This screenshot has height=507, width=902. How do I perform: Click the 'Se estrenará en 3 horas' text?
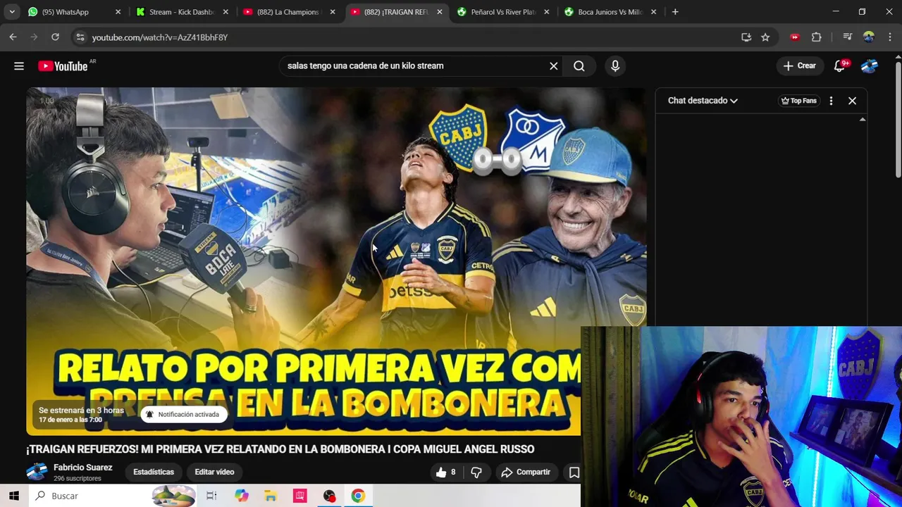click(x=81, y=411)
